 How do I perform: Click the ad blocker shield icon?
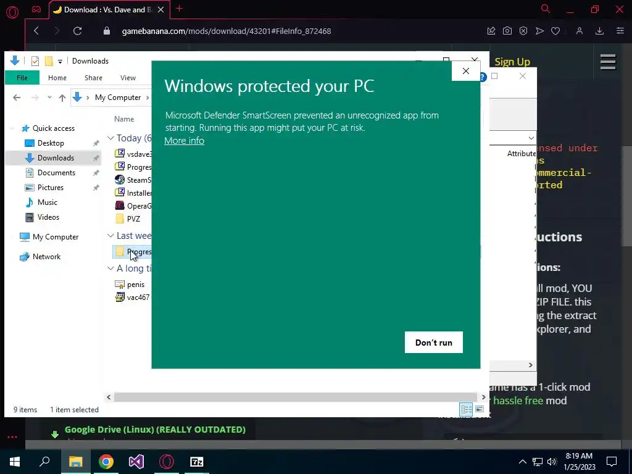point(523,31)
